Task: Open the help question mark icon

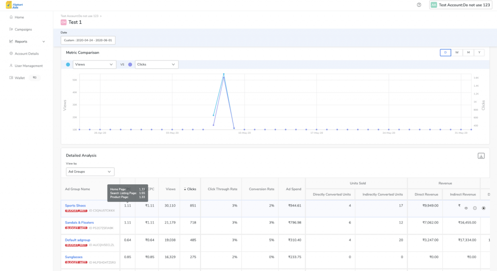Action: pos(419,5)
